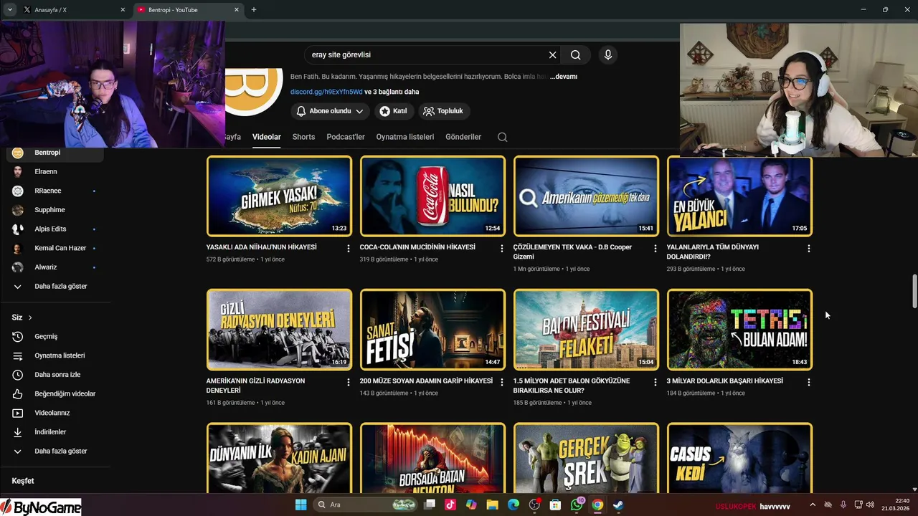
Task: Switch to the Videolar tab
Action: tap(267, 137)
